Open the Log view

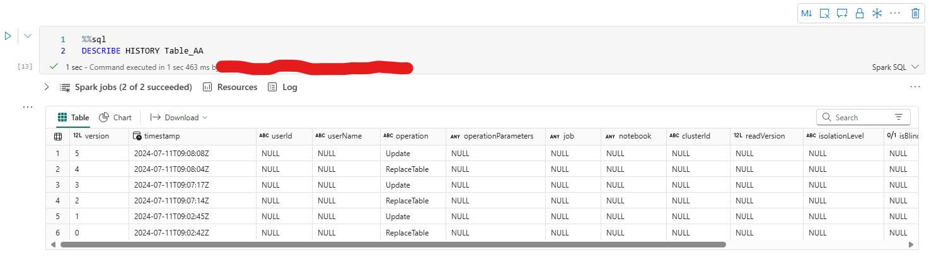pyautogui.click(x=282, y=87)
